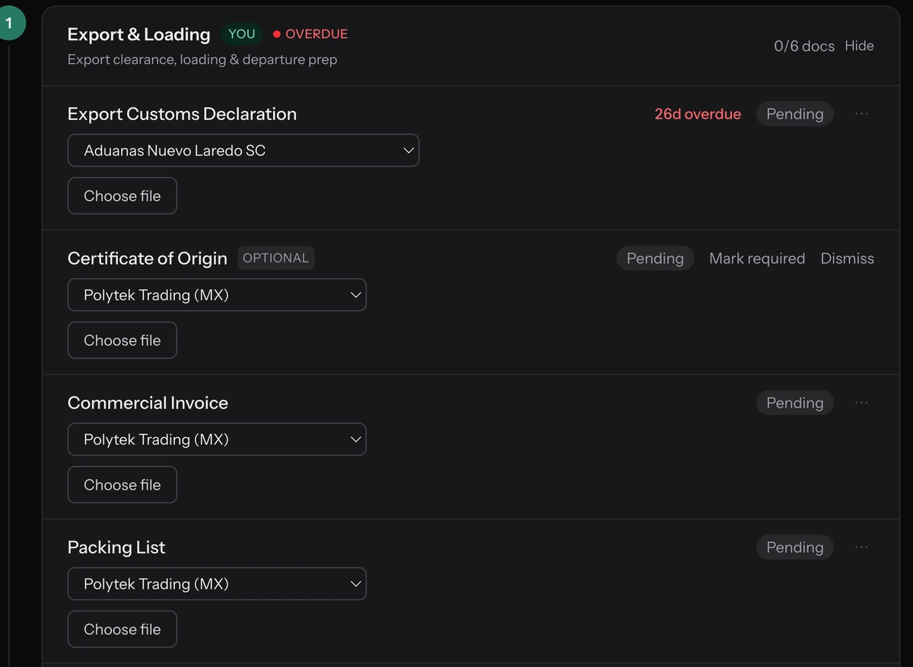Hide the Export & Loading section
The width and height of the screenshot is (913, 667).
pyautogui.click(x=859, y=46)
